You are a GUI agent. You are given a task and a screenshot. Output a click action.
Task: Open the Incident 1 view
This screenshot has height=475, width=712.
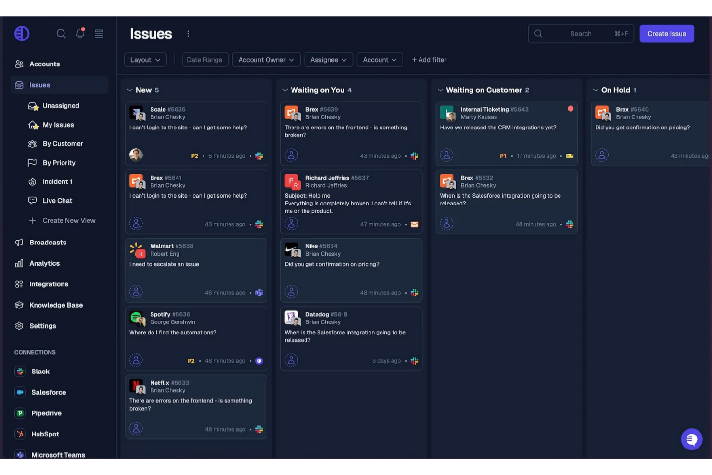tap(57, 181)
